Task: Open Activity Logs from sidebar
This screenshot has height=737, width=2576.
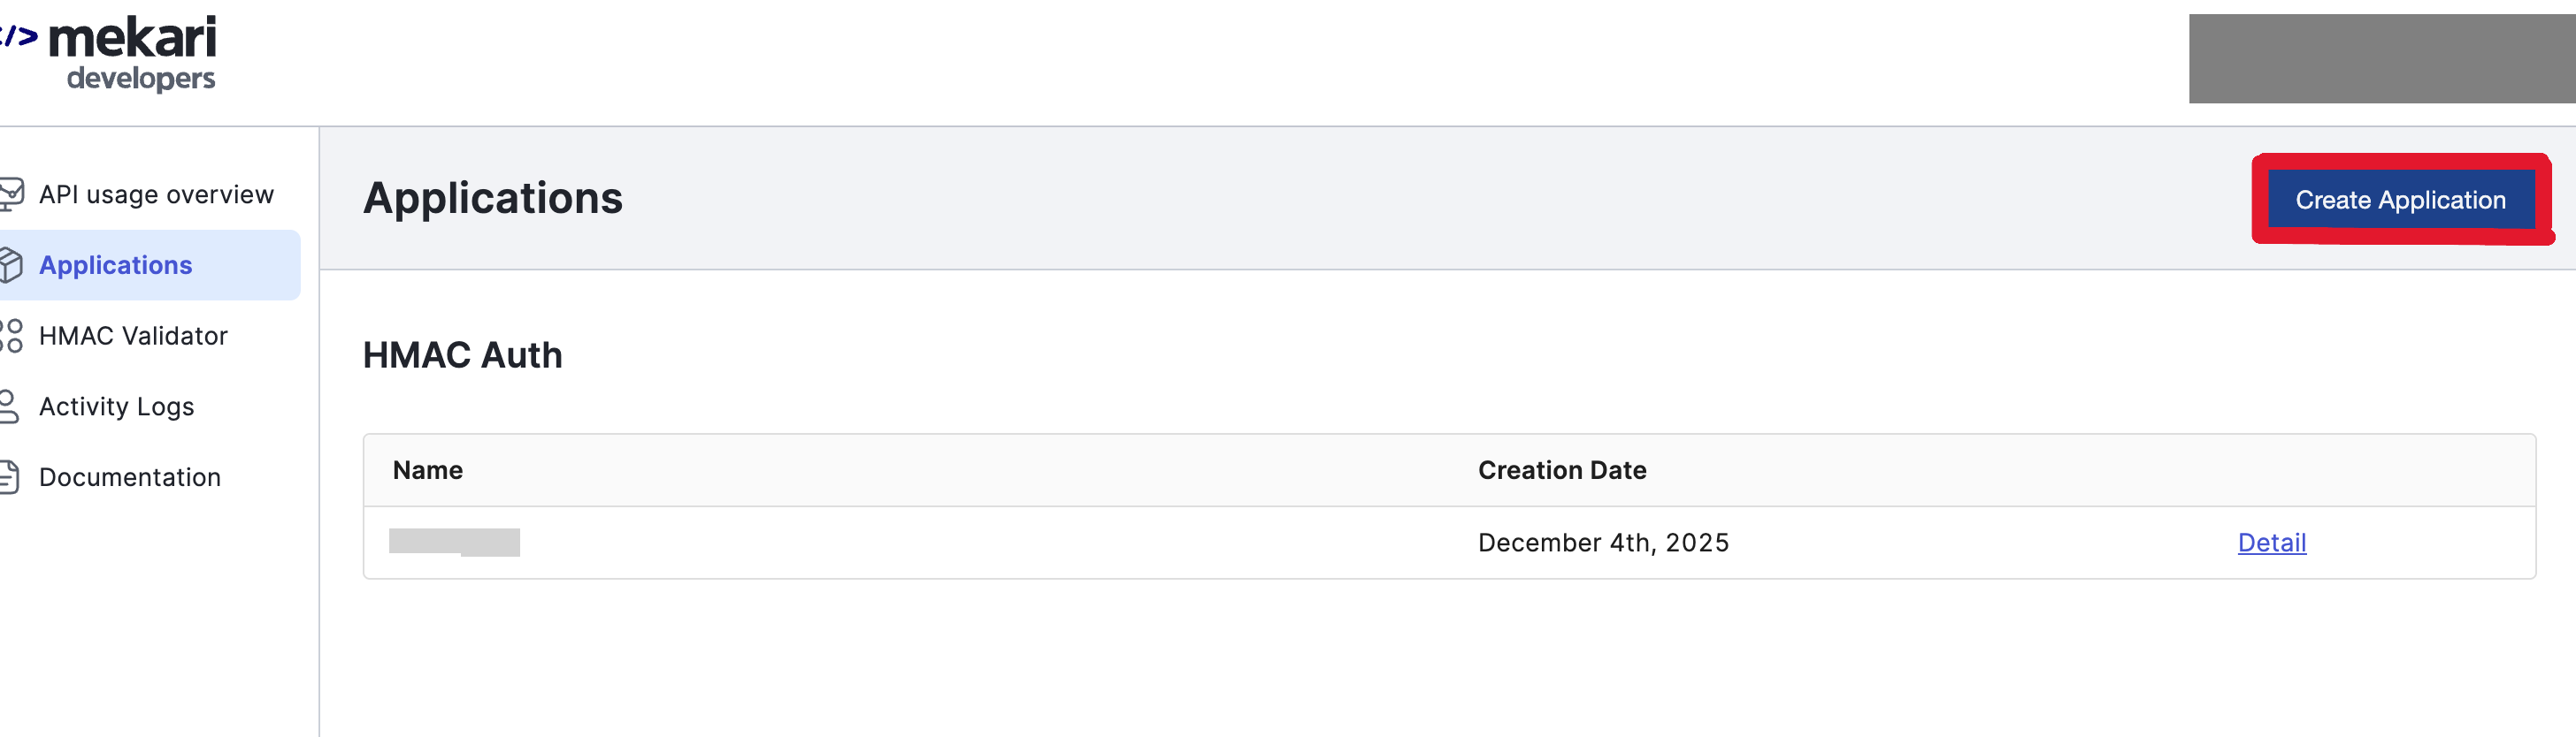Action: [x=117, y=406]
